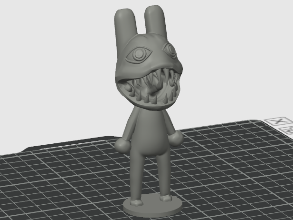
Task: Click the figure's right foot on the base
Action: (166, 198)
